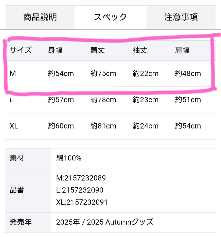
Task: Click the 約22cm sleeve length value
Action: tap(146, 73)
